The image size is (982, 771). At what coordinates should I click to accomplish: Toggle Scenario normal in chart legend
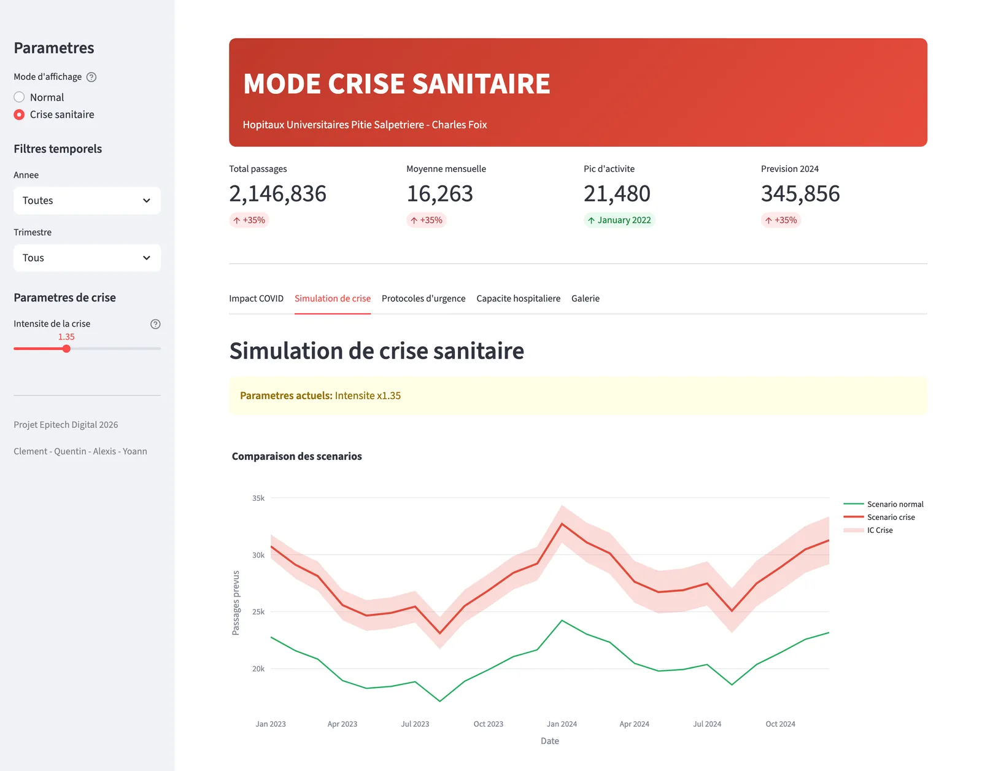[884, 504]
